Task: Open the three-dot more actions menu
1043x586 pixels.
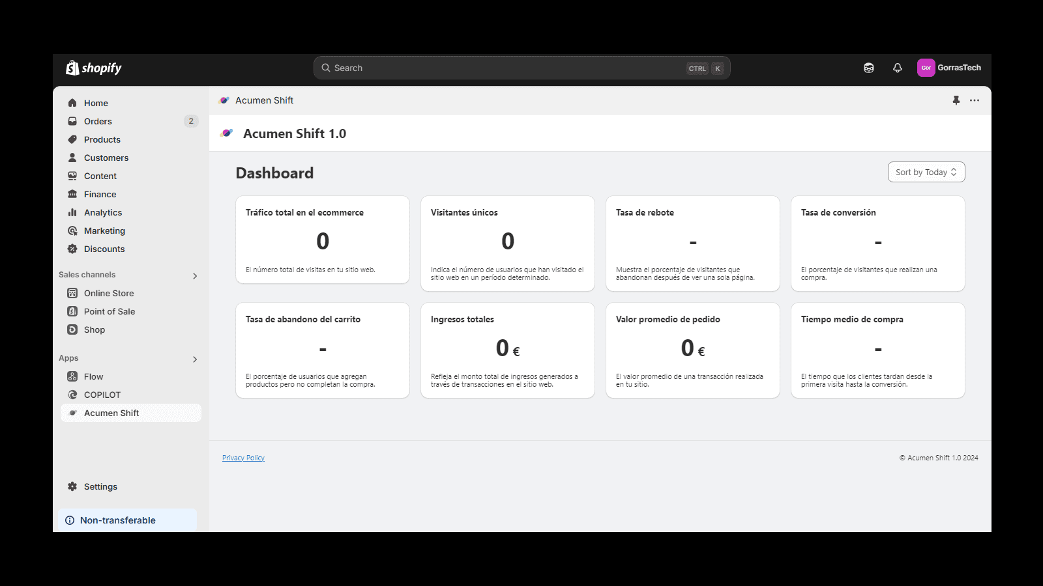Action: coord(975,100)
